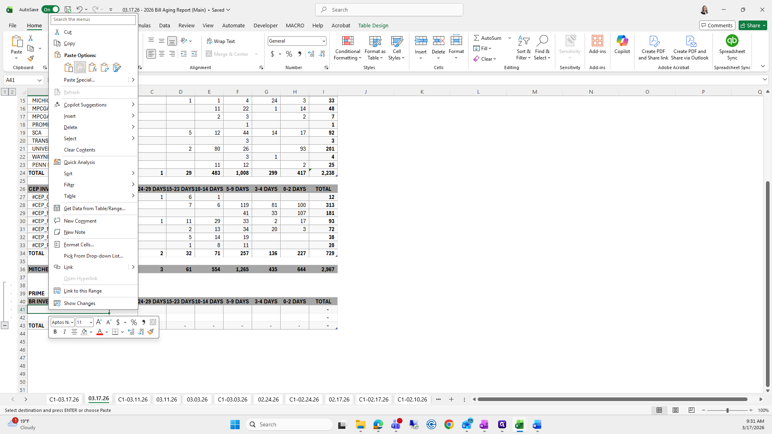The width and height of the screenshot is (772, 434).
Task: Collapse the row group with minus button
Action: coord(4,325)
